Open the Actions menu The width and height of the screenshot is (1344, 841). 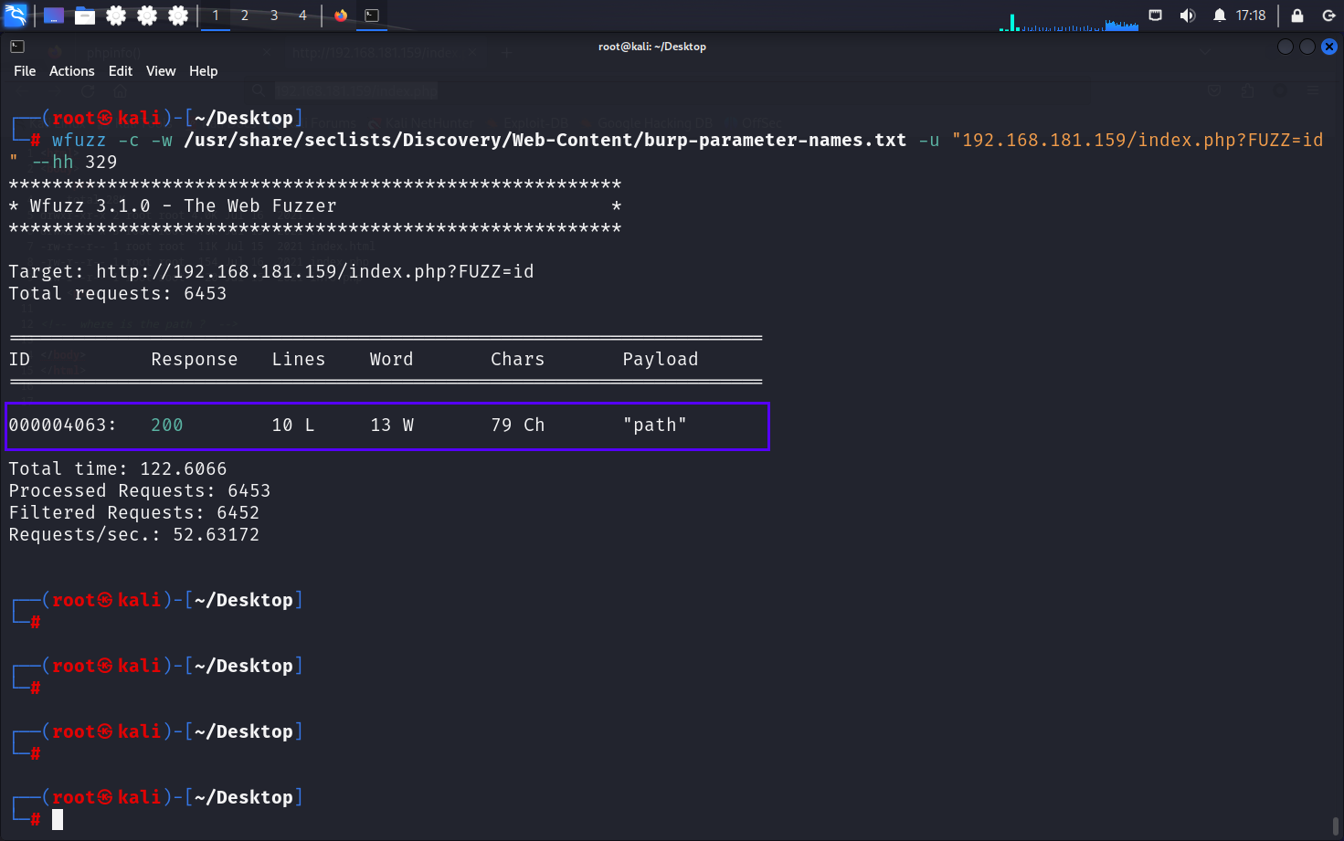72,71
